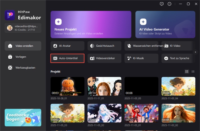Open the pumpkin project 2025-10-28_01
Image resolution: width=200 pixels, height=131 pixels.
pos(67,86)
